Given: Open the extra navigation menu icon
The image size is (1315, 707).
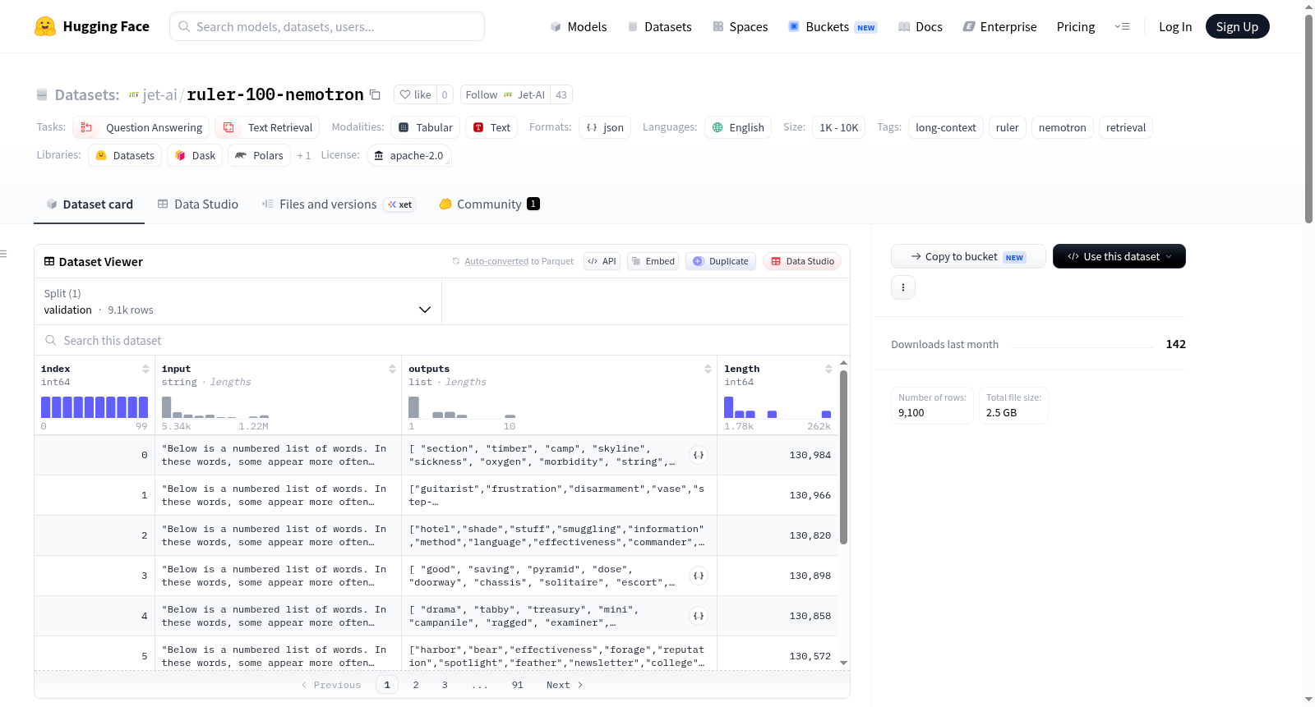Looking at the screenshot, I should click(x=1122, y=26).
